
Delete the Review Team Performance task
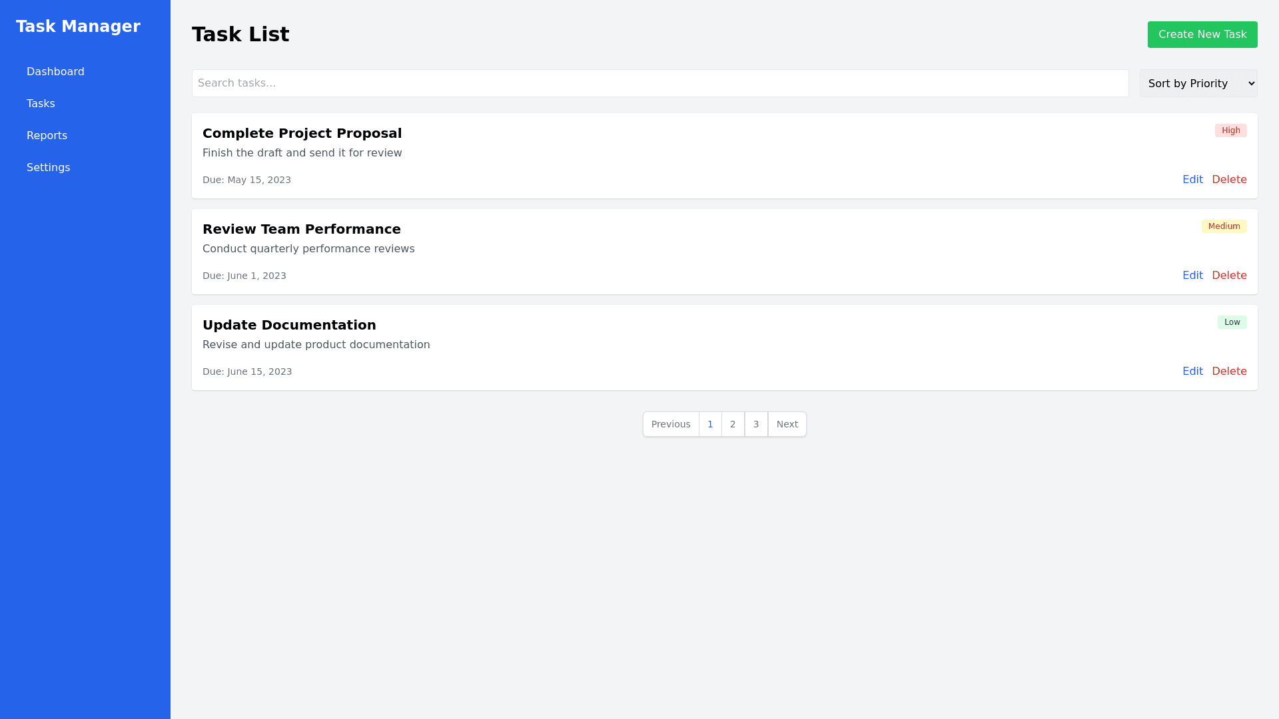point(1229,276)
